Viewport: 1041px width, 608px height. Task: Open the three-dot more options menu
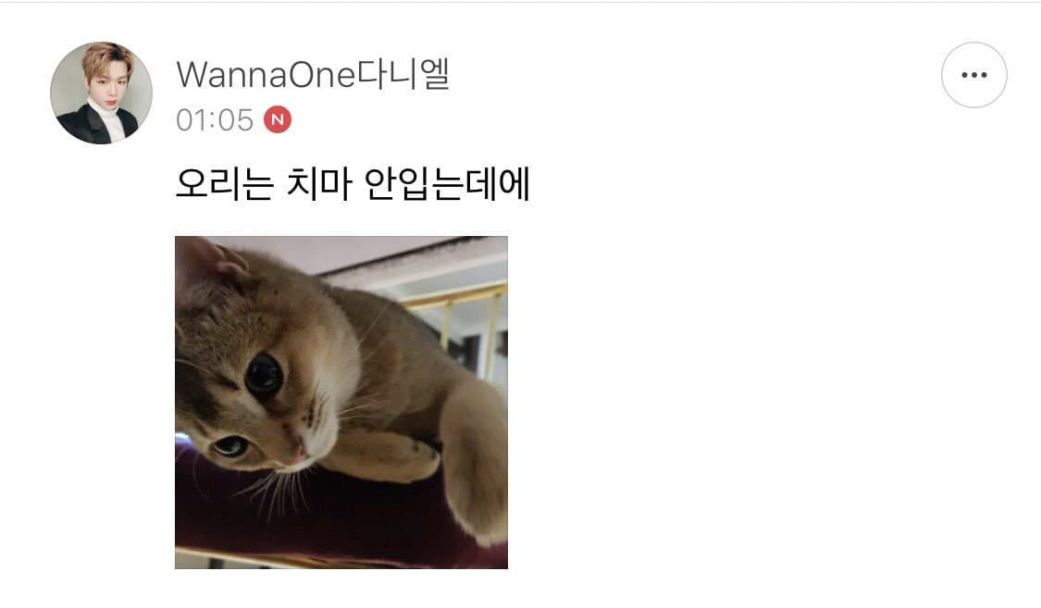974,75
